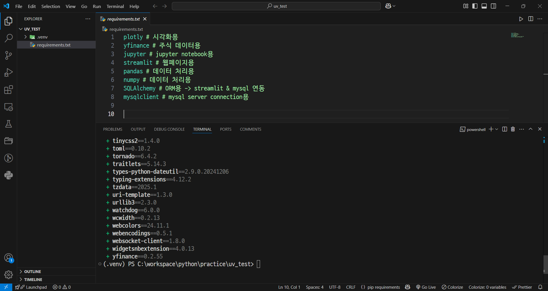Open the Accounts menu icon
The image size is (548, 291).
[x=9, y=258]
